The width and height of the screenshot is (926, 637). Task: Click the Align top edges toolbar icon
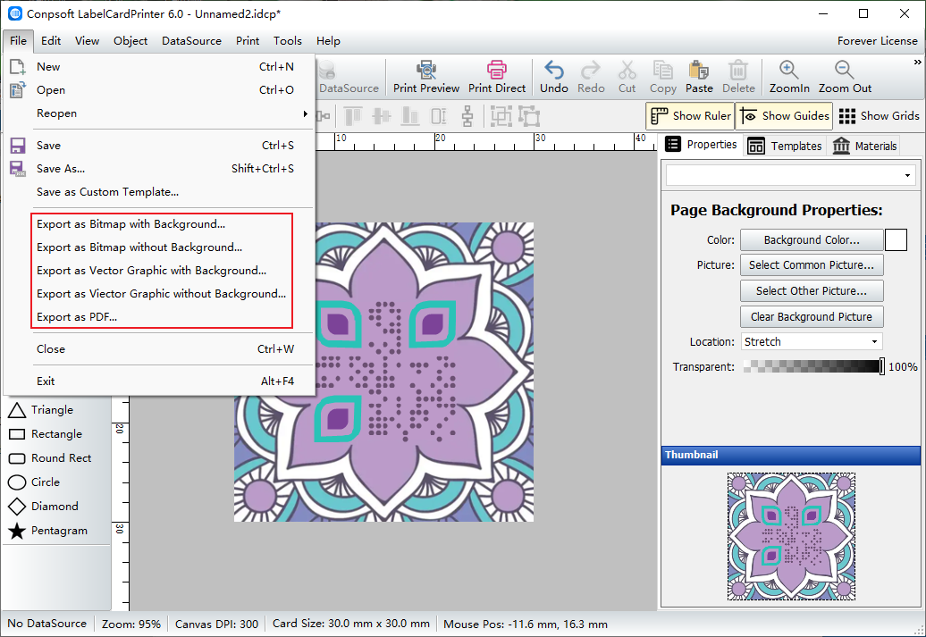tap(352, 116)
